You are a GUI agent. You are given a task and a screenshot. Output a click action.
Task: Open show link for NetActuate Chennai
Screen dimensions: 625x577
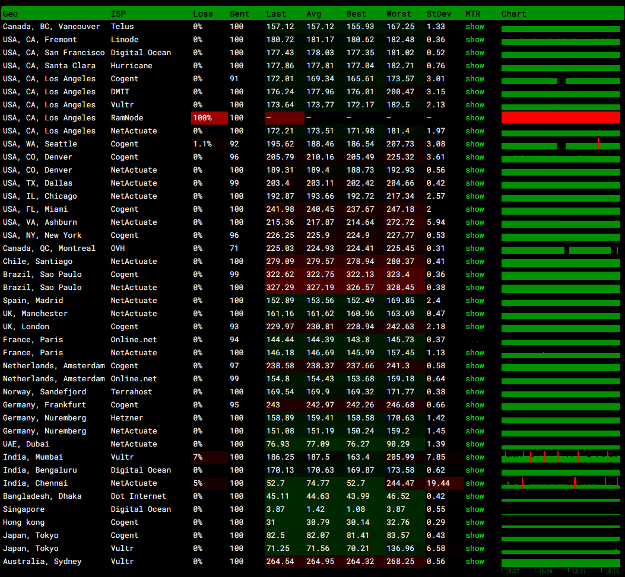475,483
